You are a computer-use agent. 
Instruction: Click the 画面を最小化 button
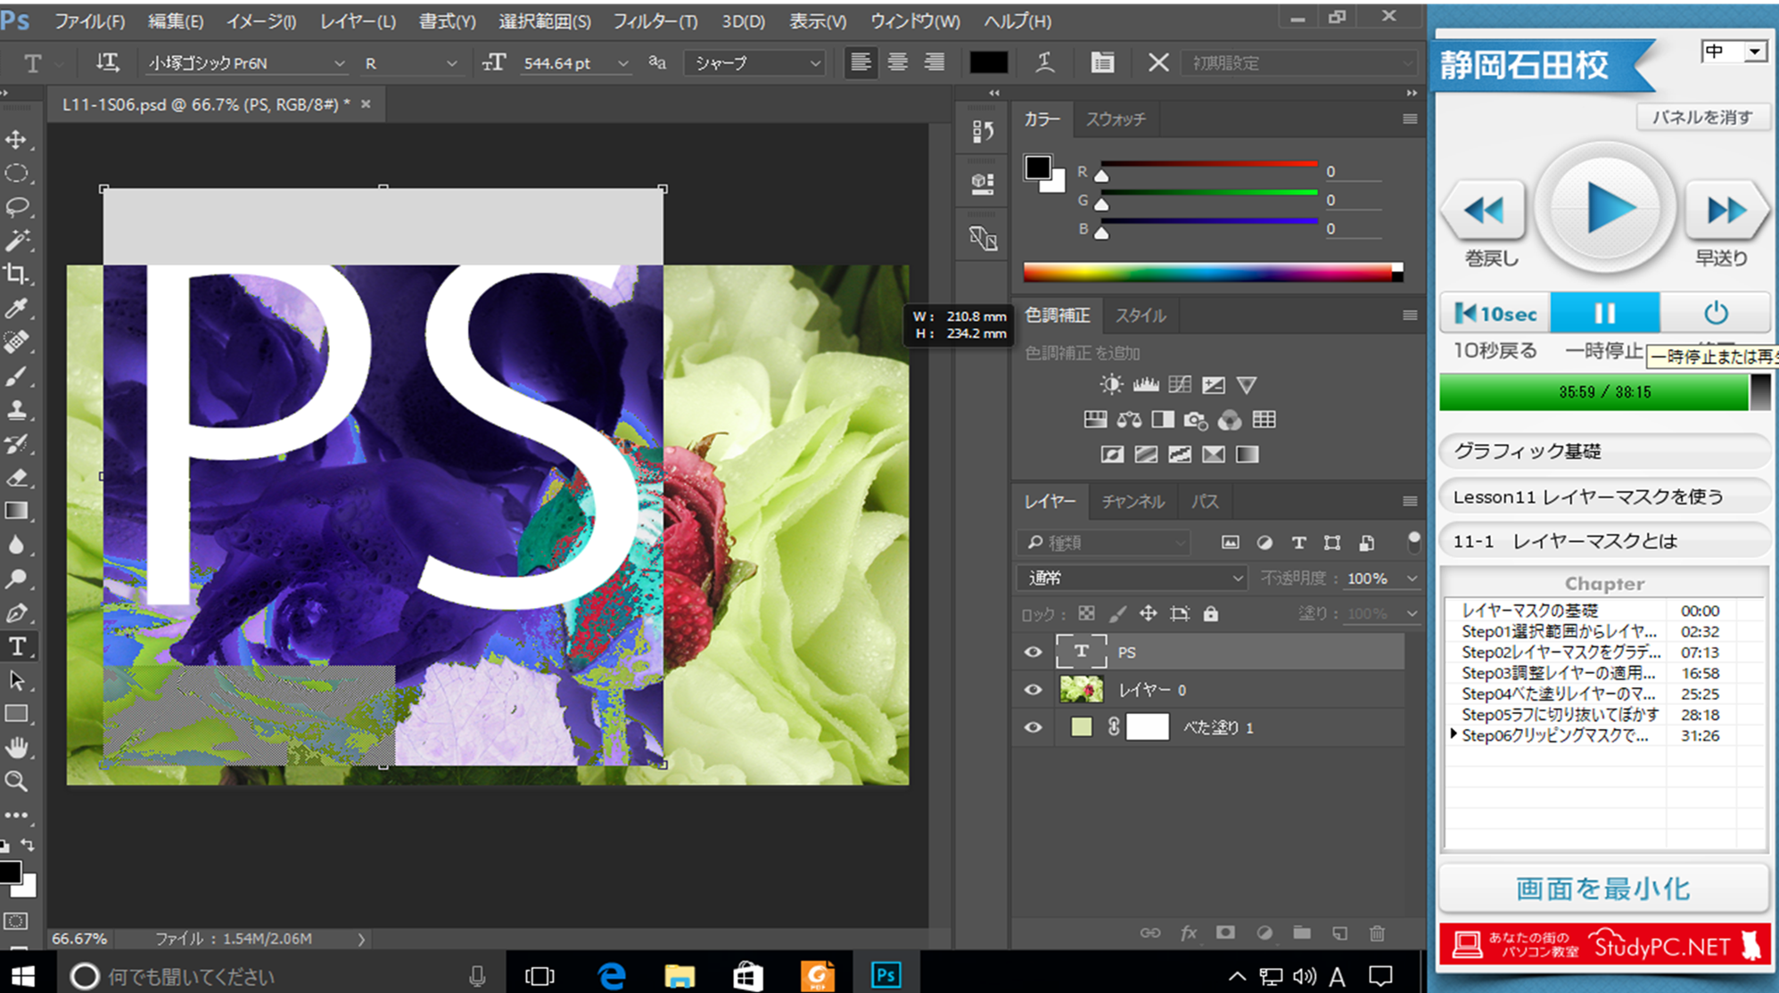pos(1603,889)
